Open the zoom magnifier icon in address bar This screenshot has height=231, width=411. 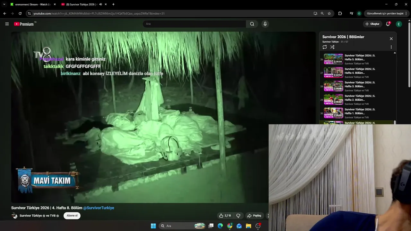click(x=322, y=13)
